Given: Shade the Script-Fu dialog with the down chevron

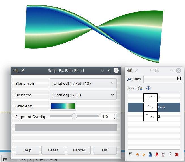Looking at the screenshot, I should [x=103, y=71].
